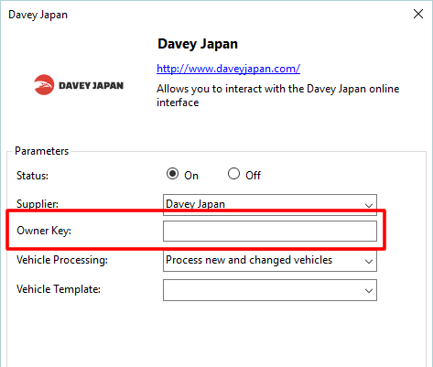This screenshot has width=433, height=367.
Task: Select the Off status radio button
Action: click(x=233, y=174)
